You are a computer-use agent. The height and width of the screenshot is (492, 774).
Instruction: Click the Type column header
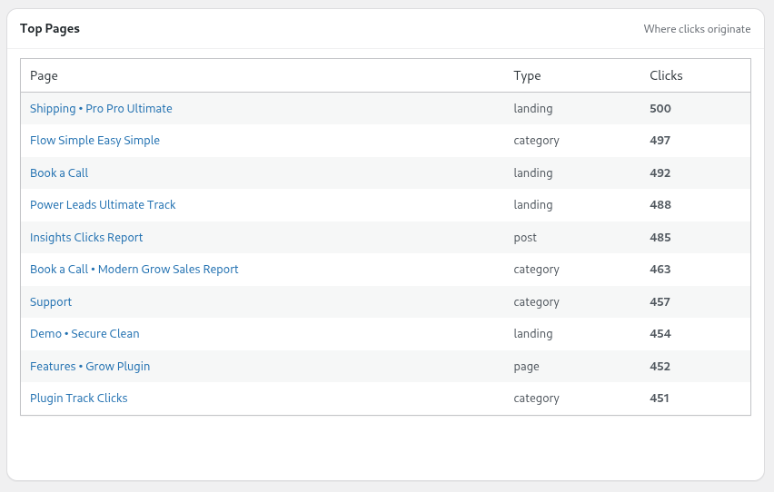pyautogui.click(x=527, y=76)
